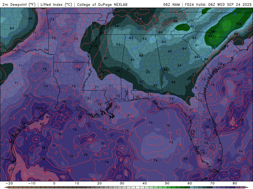Click the "30" label on the color scale
Viewport: 253px width, 189px height.
pyautogui.click(x=122, y=183)
